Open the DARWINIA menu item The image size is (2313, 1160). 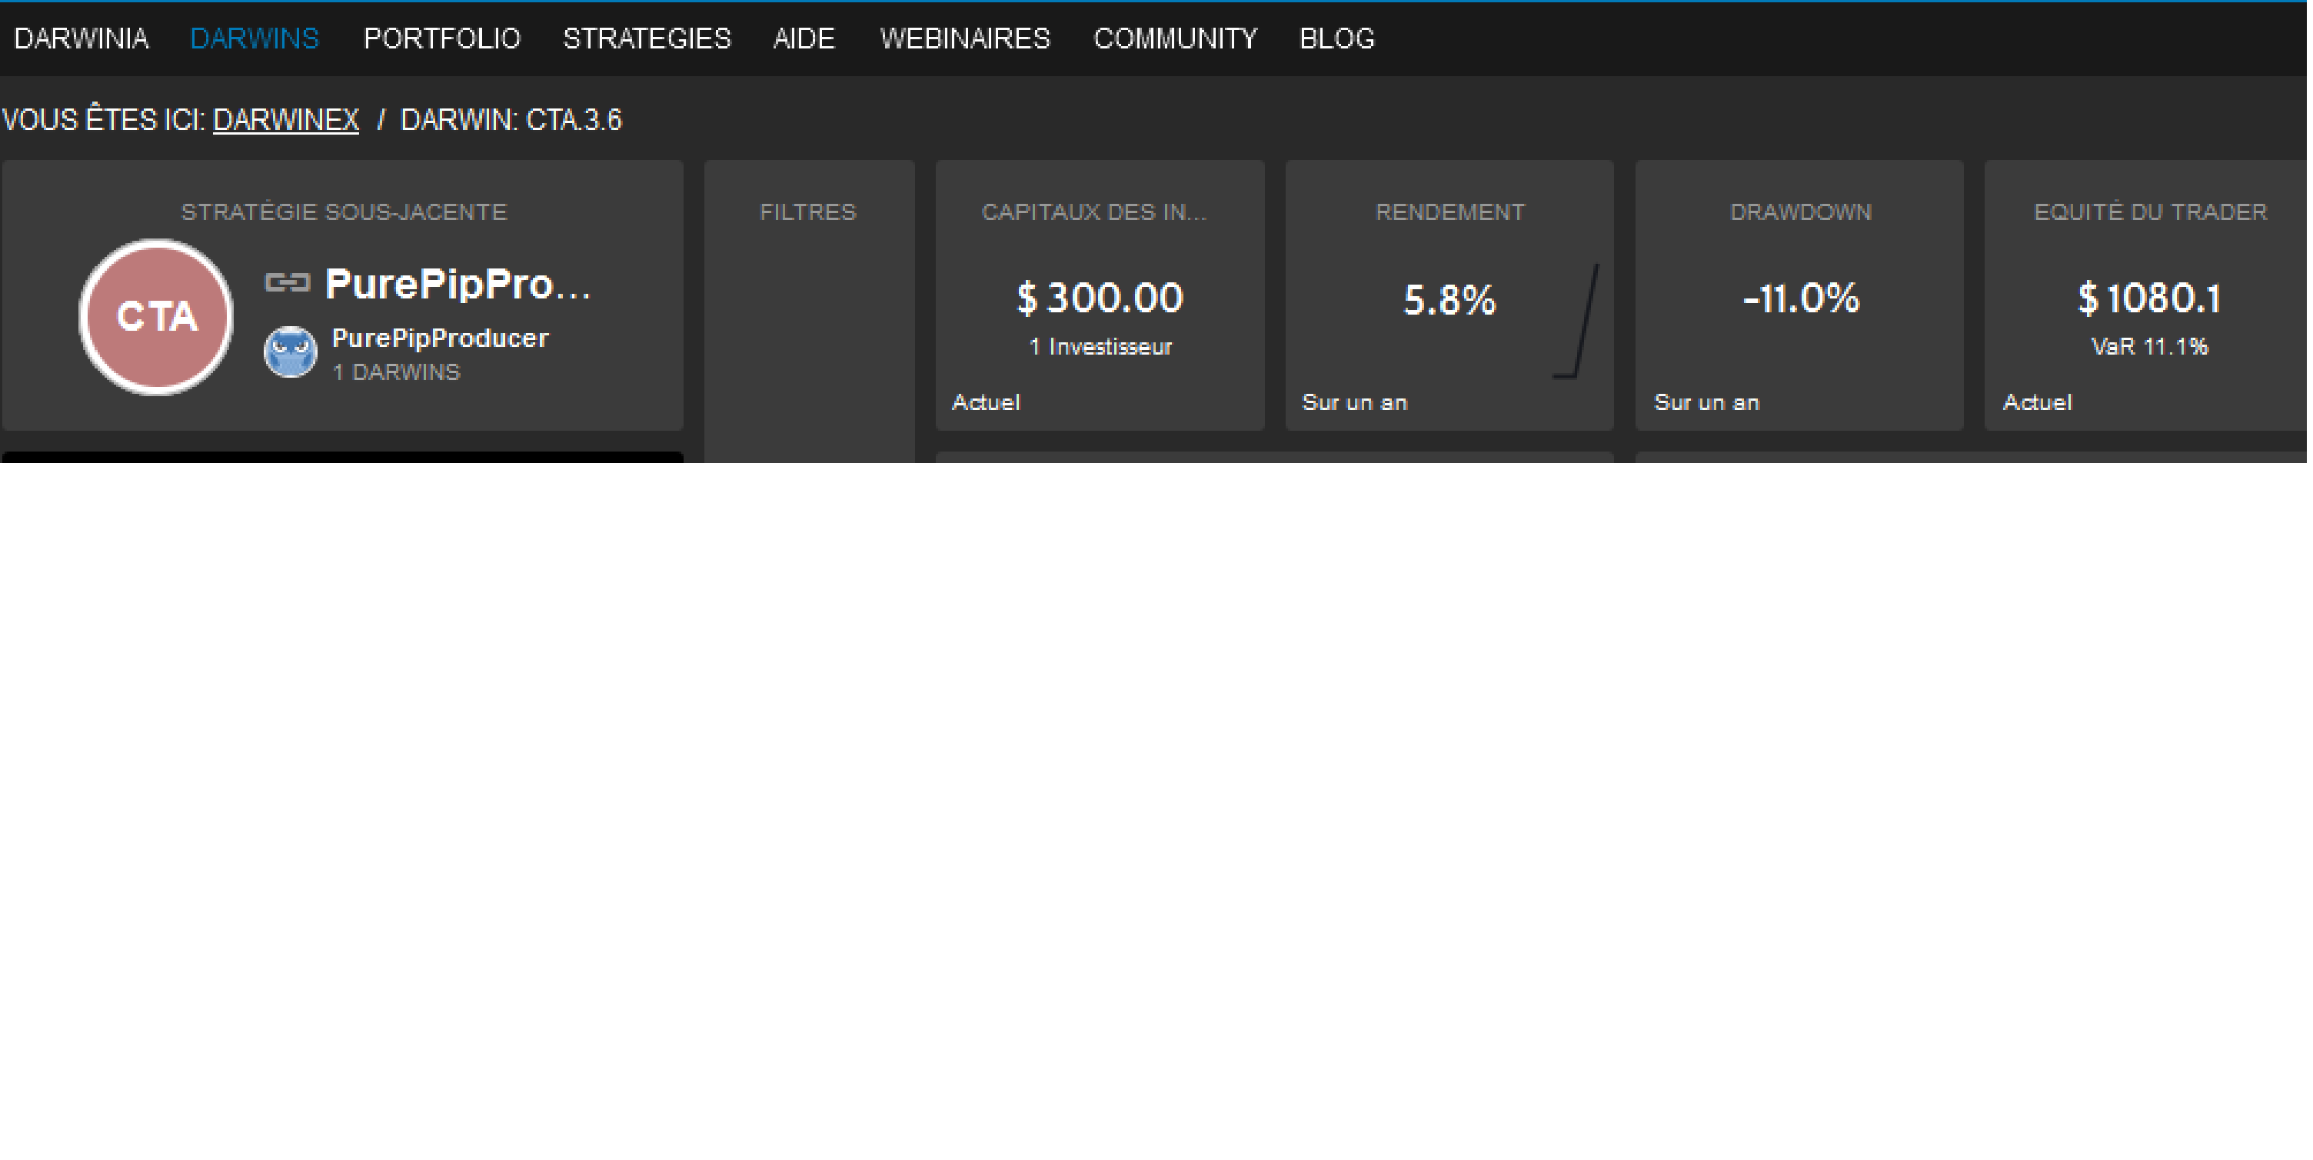(x=81, y=38)
